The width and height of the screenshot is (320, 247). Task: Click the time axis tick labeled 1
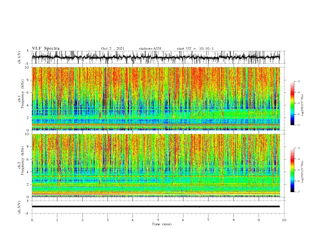(57, 220)
